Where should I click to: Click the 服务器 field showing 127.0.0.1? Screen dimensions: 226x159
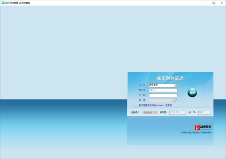(177, 112)
